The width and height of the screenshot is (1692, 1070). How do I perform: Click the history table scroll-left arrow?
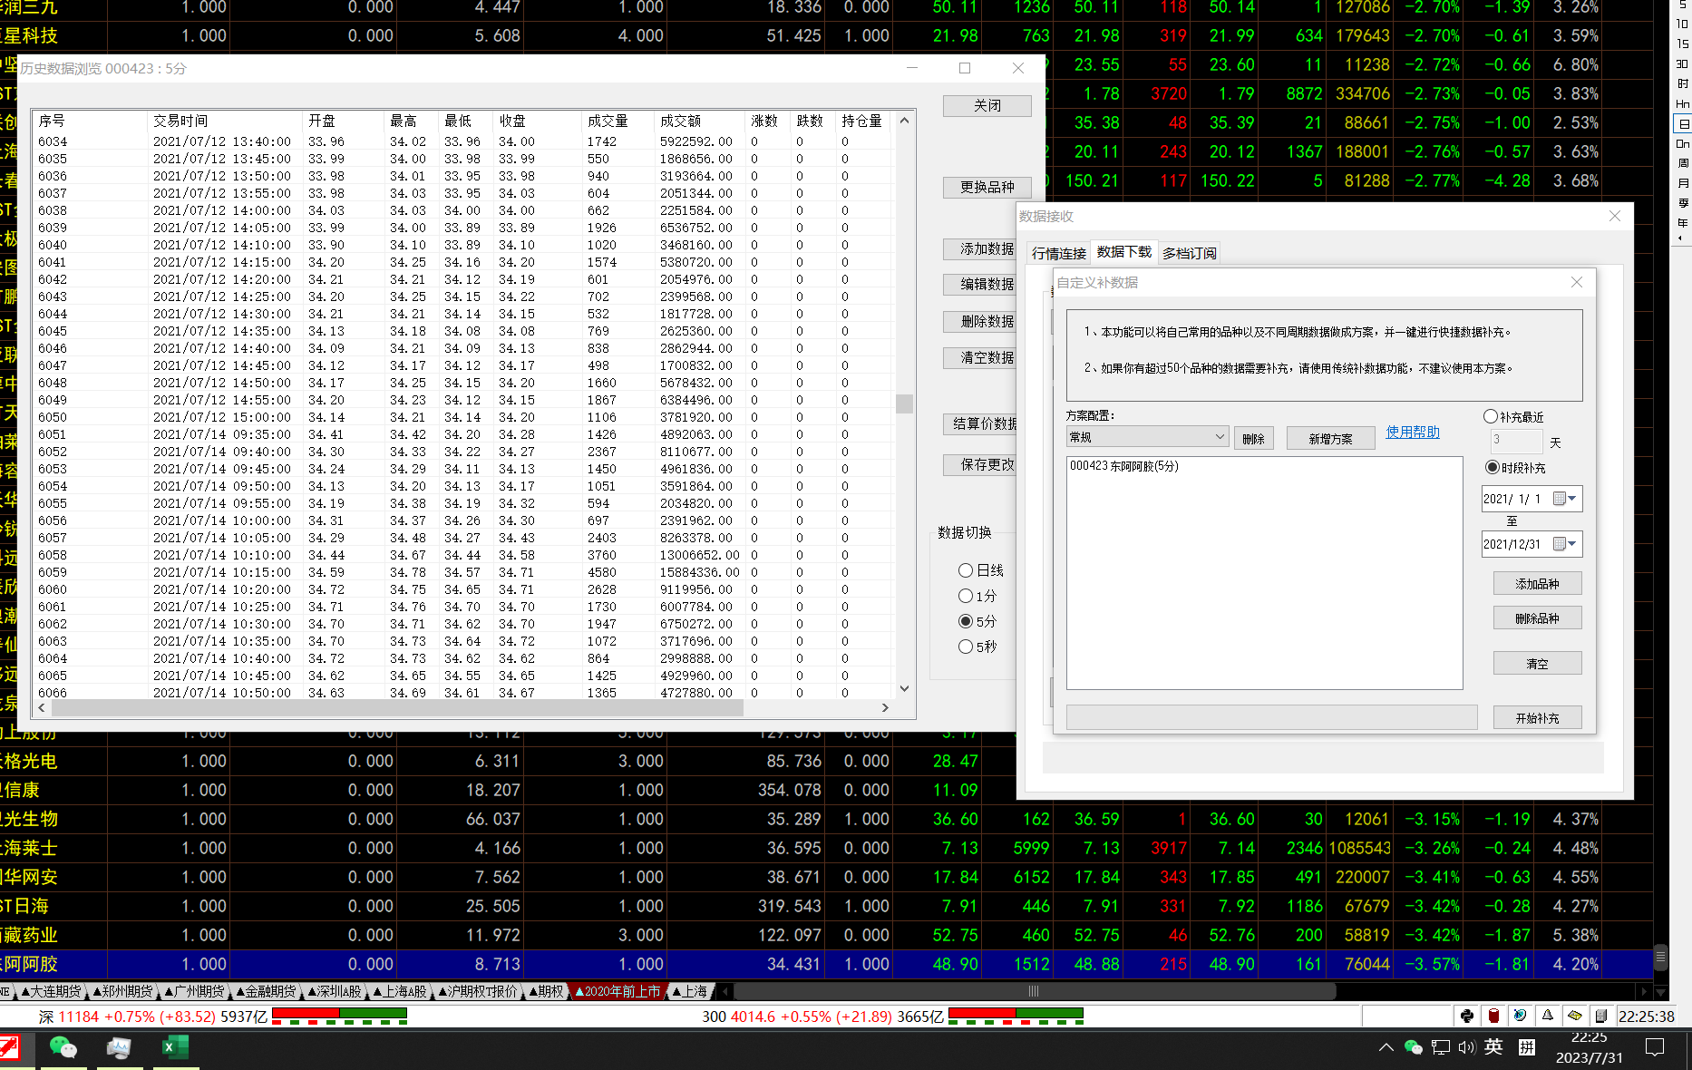(x=42, y=707)
